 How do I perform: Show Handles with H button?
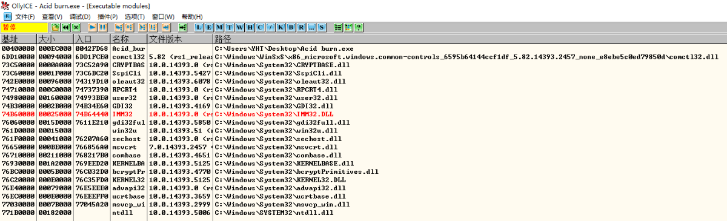point(250,27)
